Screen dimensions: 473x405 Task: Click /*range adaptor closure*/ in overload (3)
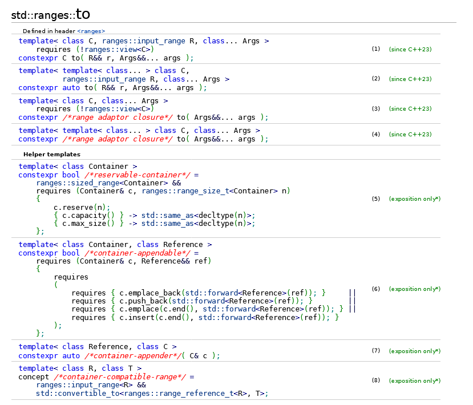pos(118,118)
